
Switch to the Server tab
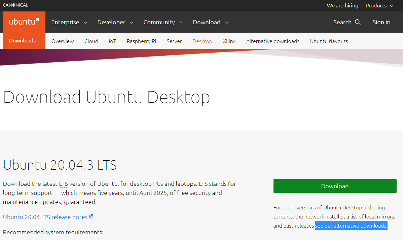[x=174, y=41]
